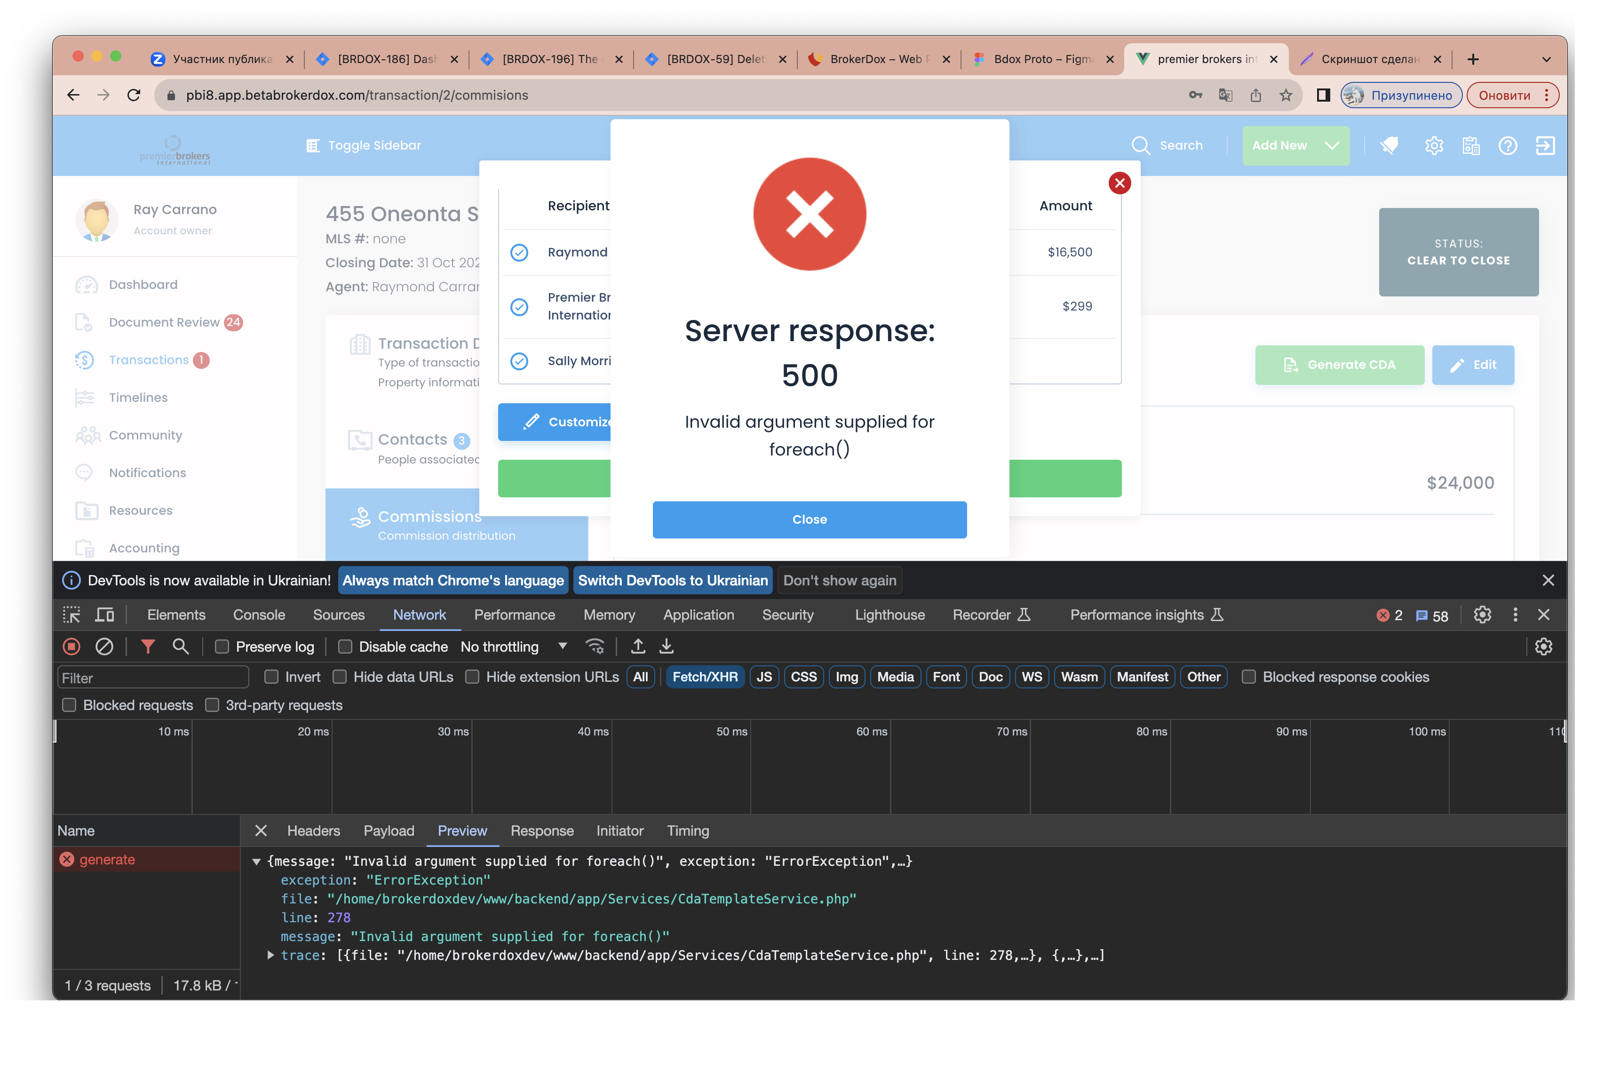Screen dimensions: 1620x1070
Task: Open DevTools three-dot menu
Action: click(x=1515, y=615)
